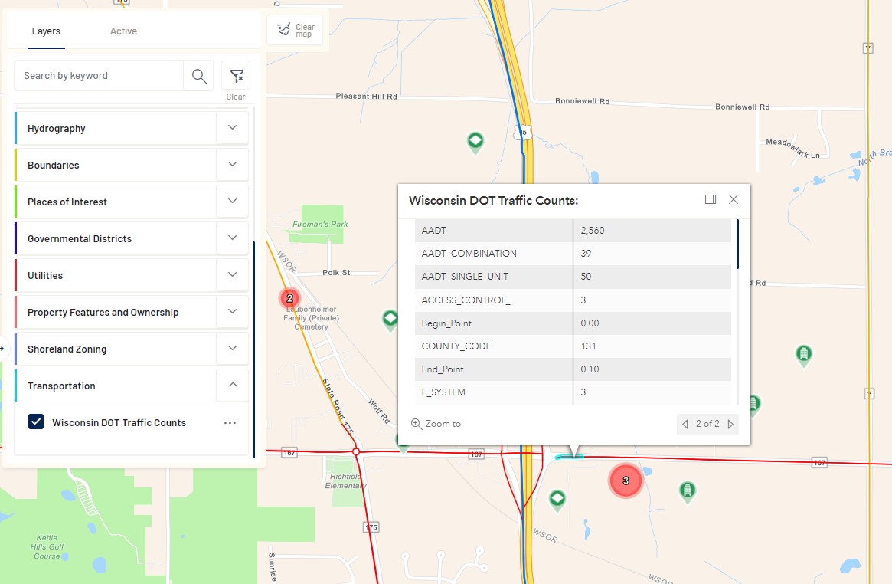Click the Kettle Hills Golf Course label
Screen dimensions: 892x584
point(47,547)
